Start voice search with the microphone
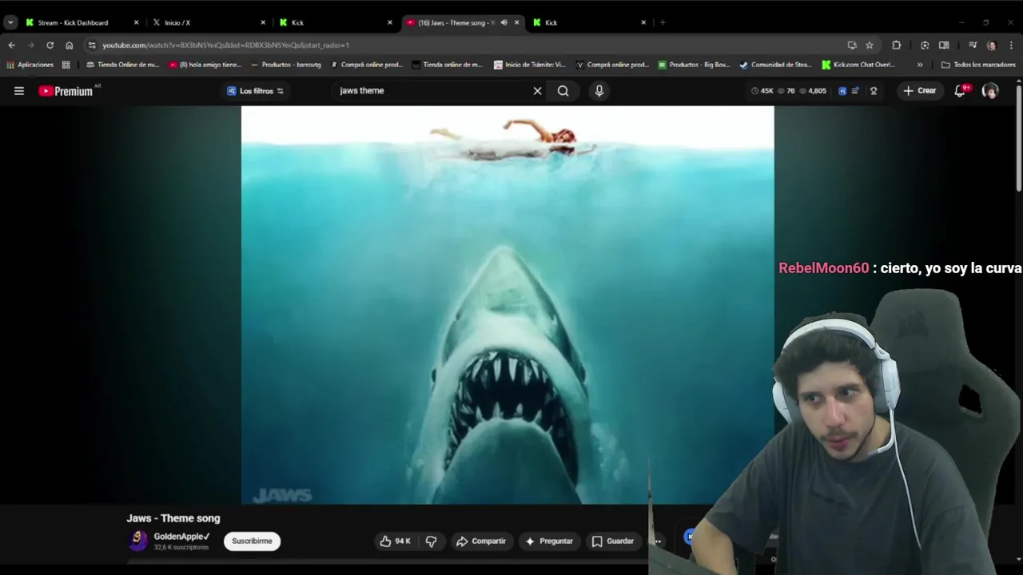The image size is (1023, 575). pos(599,91)
